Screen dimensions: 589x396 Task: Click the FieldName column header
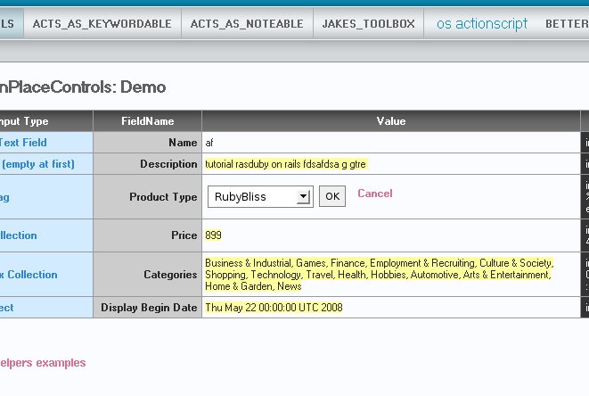(x=147, y=121)
